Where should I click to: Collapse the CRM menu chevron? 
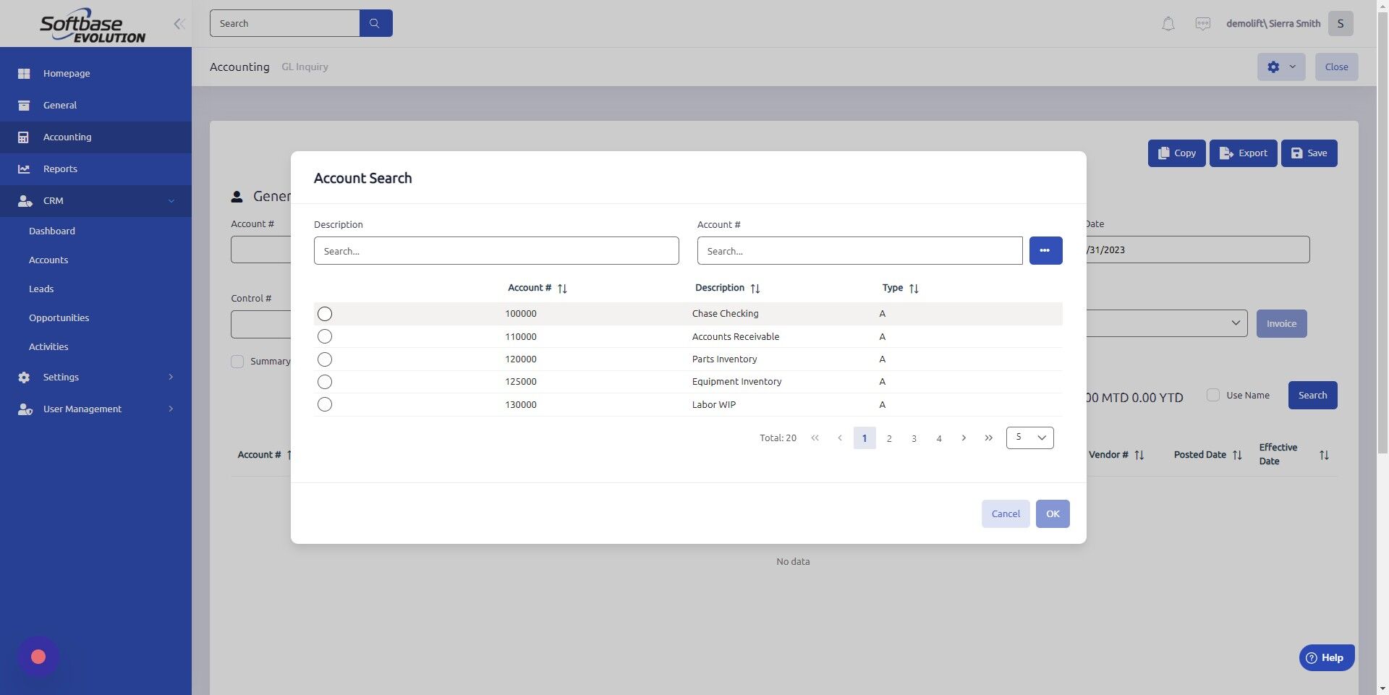click(x=171, y=201)
